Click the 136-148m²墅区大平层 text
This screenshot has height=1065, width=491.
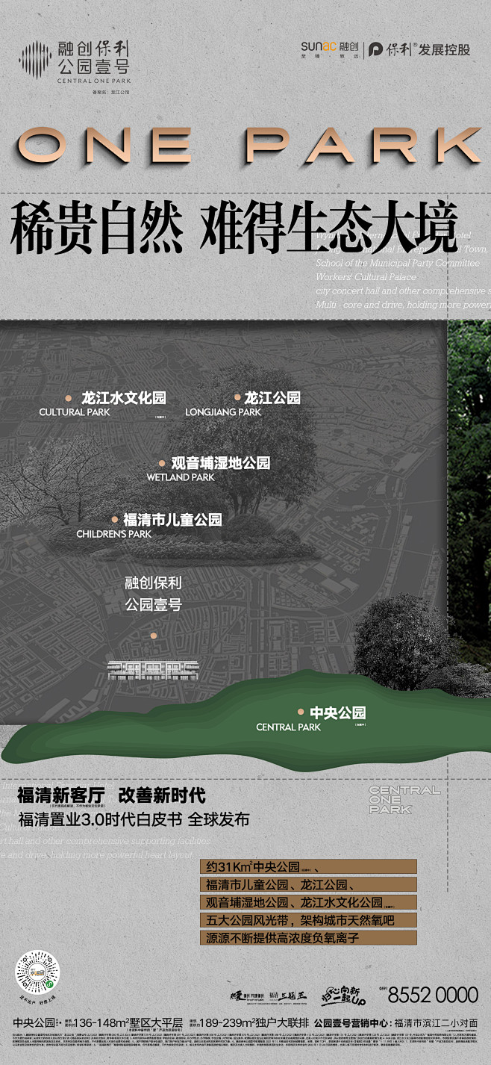(127, 1022)
